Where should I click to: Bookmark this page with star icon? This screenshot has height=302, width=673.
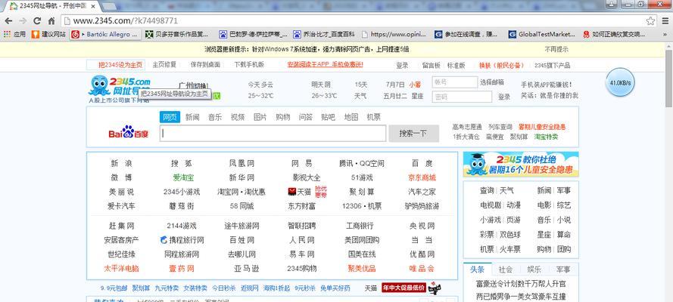point(651,20)
